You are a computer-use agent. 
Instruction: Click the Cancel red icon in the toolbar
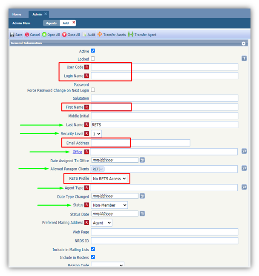pyautogui.click(x=27, y=34)
